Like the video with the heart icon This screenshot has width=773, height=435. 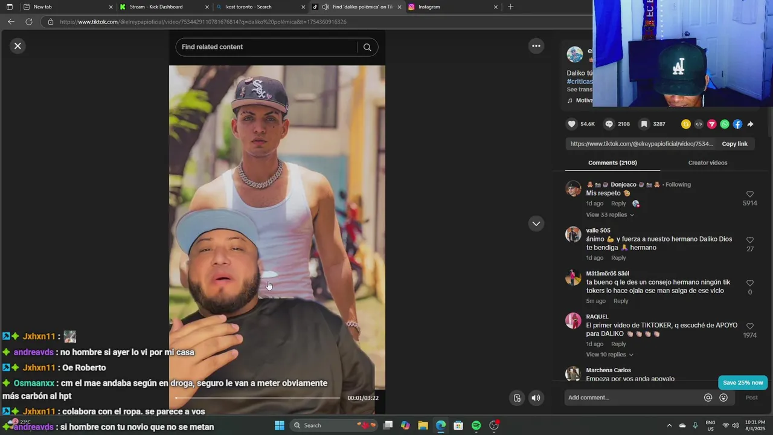point(571,124)
